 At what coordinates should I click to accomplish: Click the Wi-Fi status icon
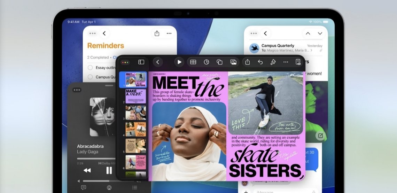(310, 22)
